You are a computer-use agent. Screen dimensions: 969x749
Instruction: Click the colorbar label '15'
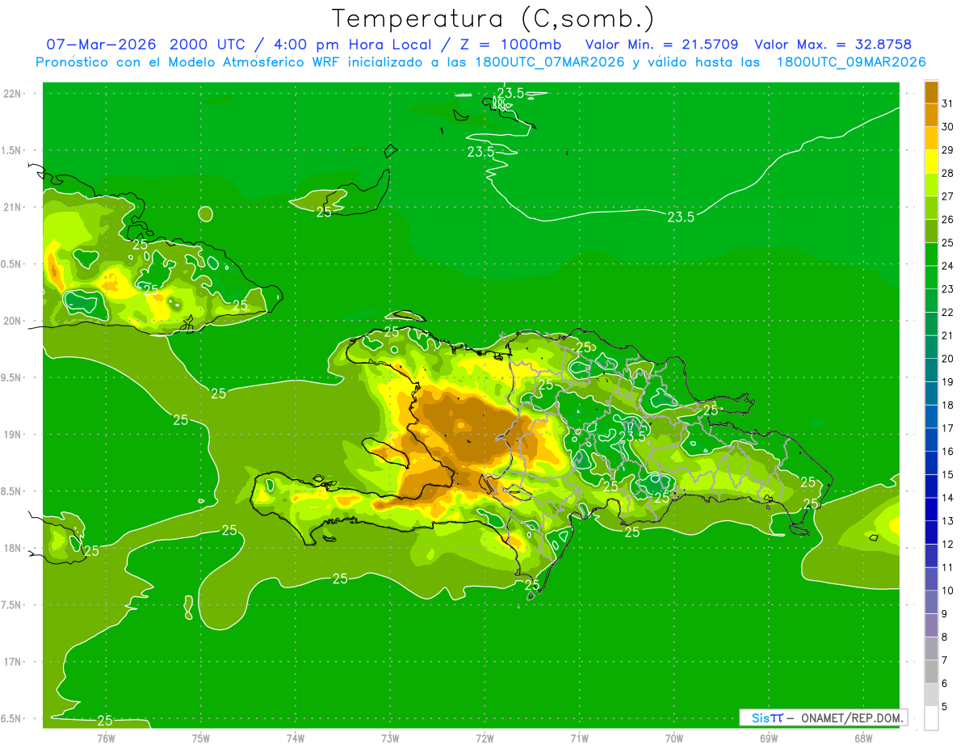(x=947, y=474)
